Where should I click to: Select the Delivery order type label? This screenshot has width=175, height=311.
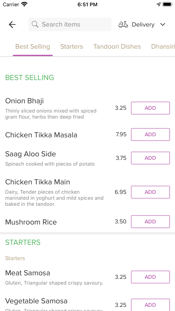pos(143,24)
